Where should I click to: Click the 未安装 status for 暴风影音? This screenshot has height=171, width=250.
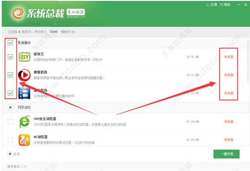(x=229, y=93)
